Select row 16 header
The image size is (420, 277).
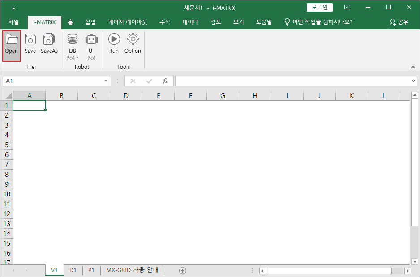[7, 253]
